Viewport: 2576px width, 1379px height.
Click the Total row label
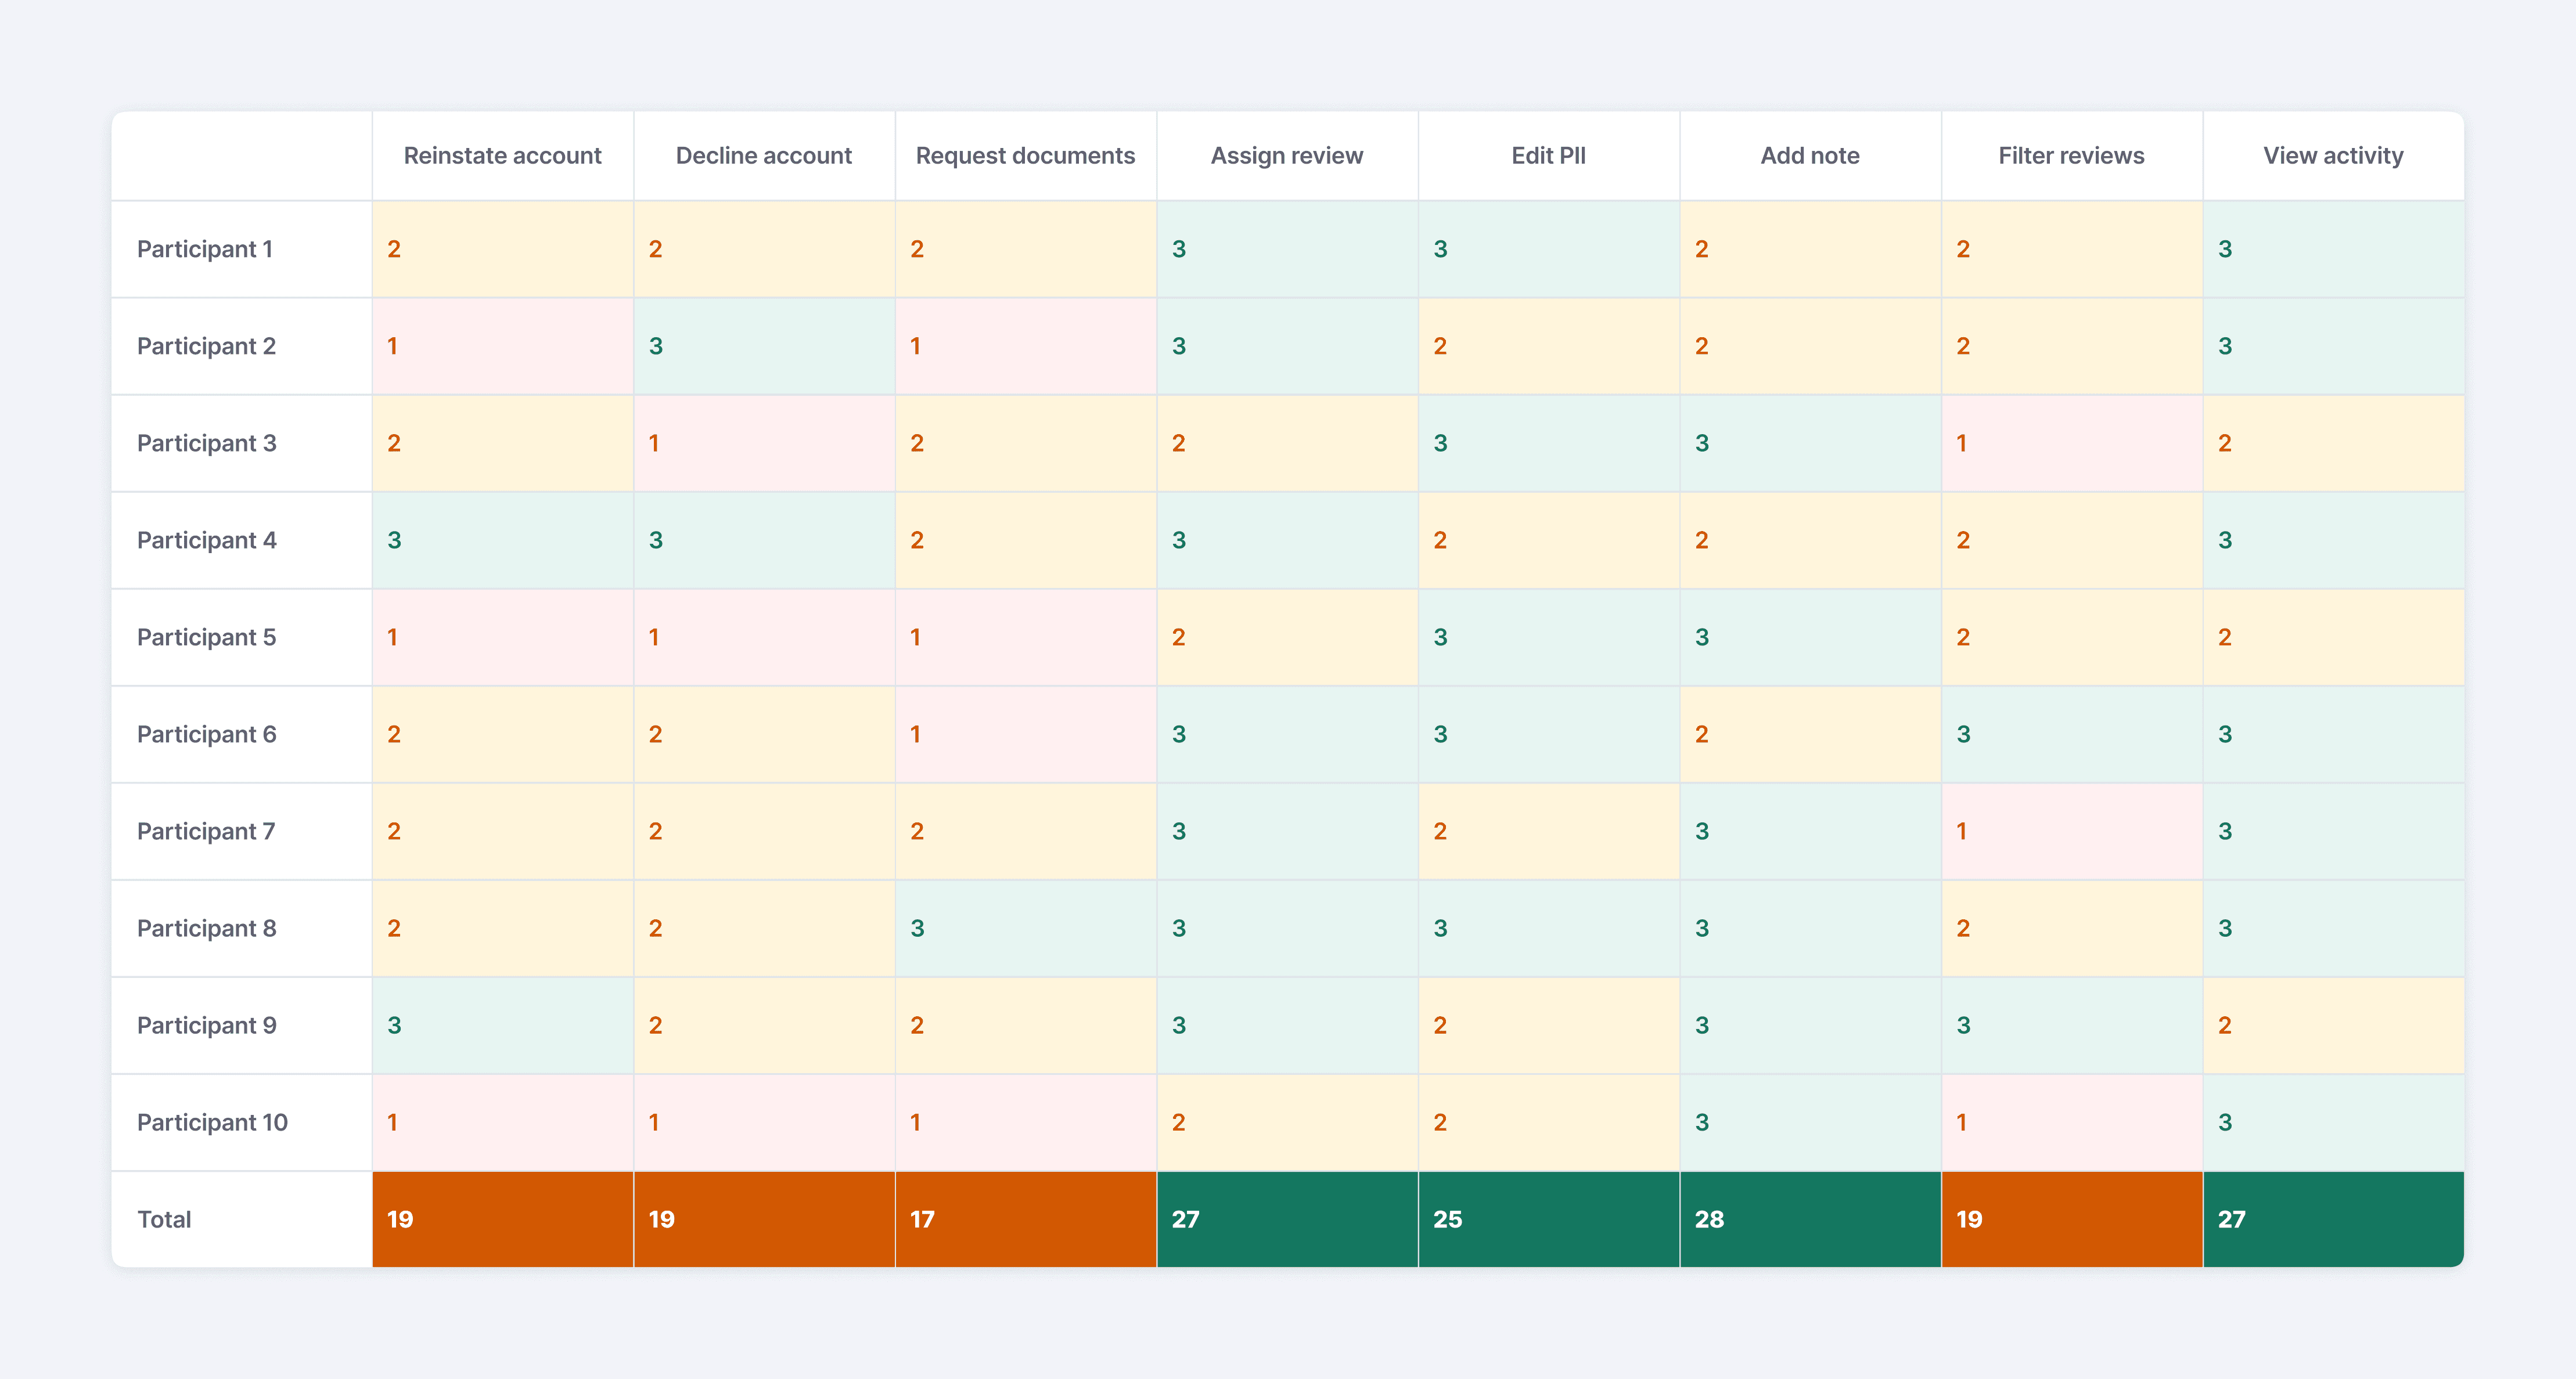pyautogui.click(x=164, y=1219)
